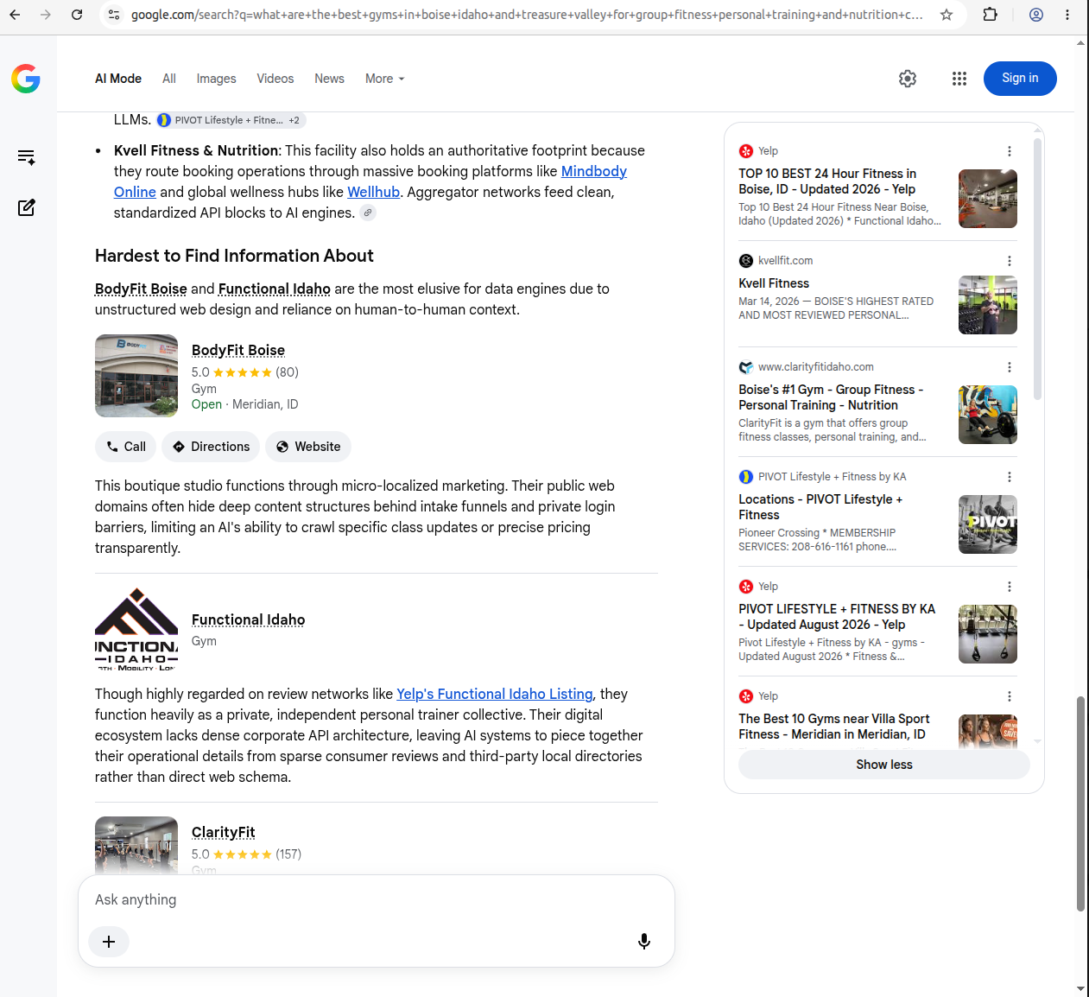The image size is (1089, 997).
Task: Open options for Yelp PIVOT LIFESTYLE result
Action: [x=1009, y=587]
